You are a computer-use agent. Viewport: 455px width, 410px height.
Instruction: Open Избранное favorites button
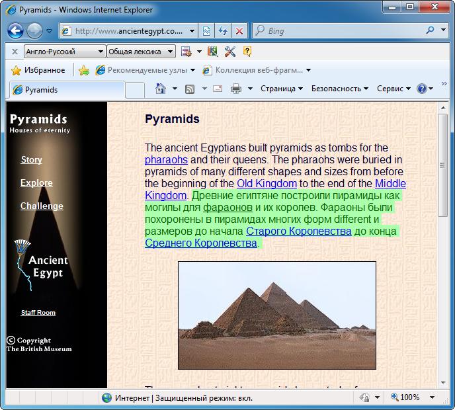tap(38, 70)
